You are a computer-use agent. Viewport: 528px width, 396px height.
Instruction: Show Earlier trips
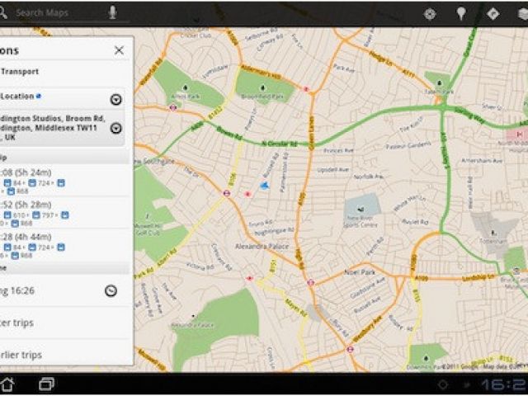tap(64, 355)
